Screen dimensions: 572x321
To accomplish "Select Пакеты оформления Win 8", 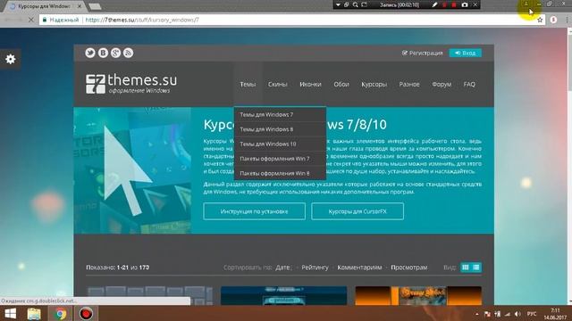I will tap(280, 173).
